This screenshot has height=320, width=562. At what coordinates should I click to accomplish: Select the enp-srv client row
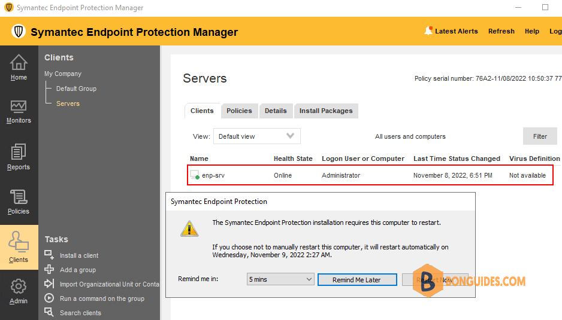coord(370,175)
